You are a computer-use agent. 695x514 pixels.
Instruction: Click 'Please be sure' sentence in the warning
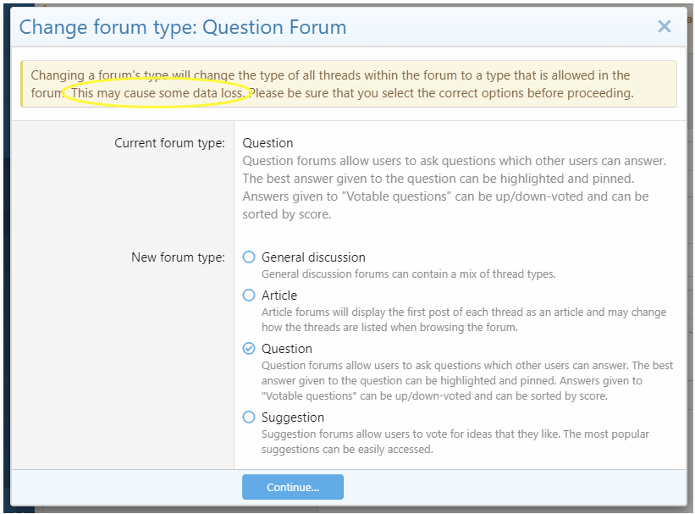coord(442,93)
